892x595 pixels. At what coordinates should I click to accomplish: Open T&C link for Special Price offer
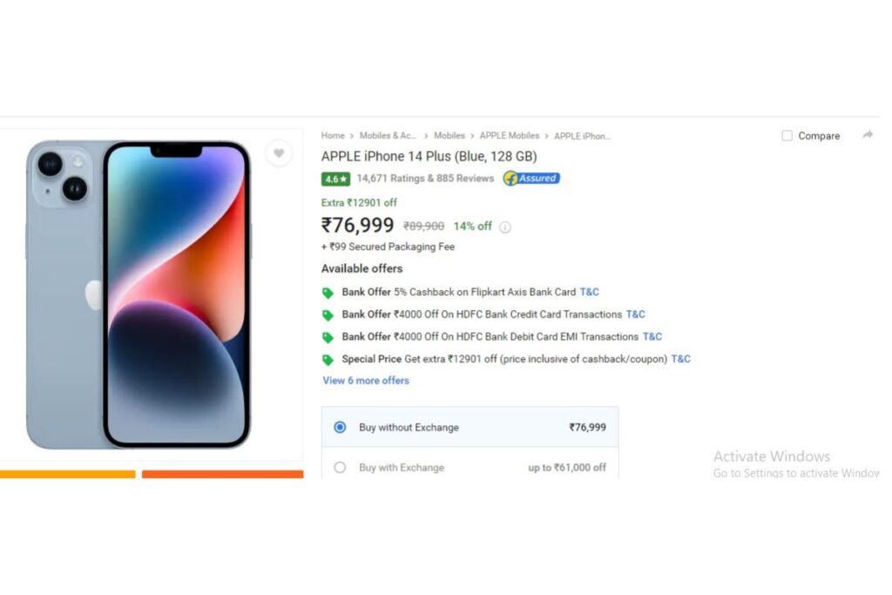click(x=681, y=359)
